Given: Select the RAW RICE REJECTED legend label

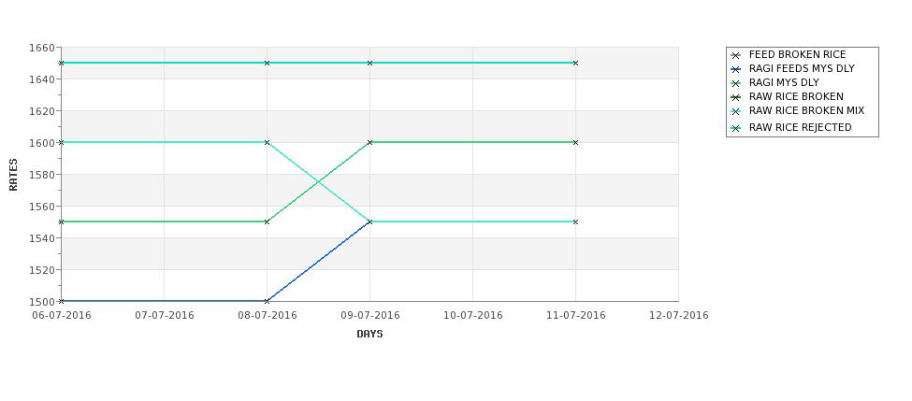Looking at the screenshot, I should (x=800, y=128).
